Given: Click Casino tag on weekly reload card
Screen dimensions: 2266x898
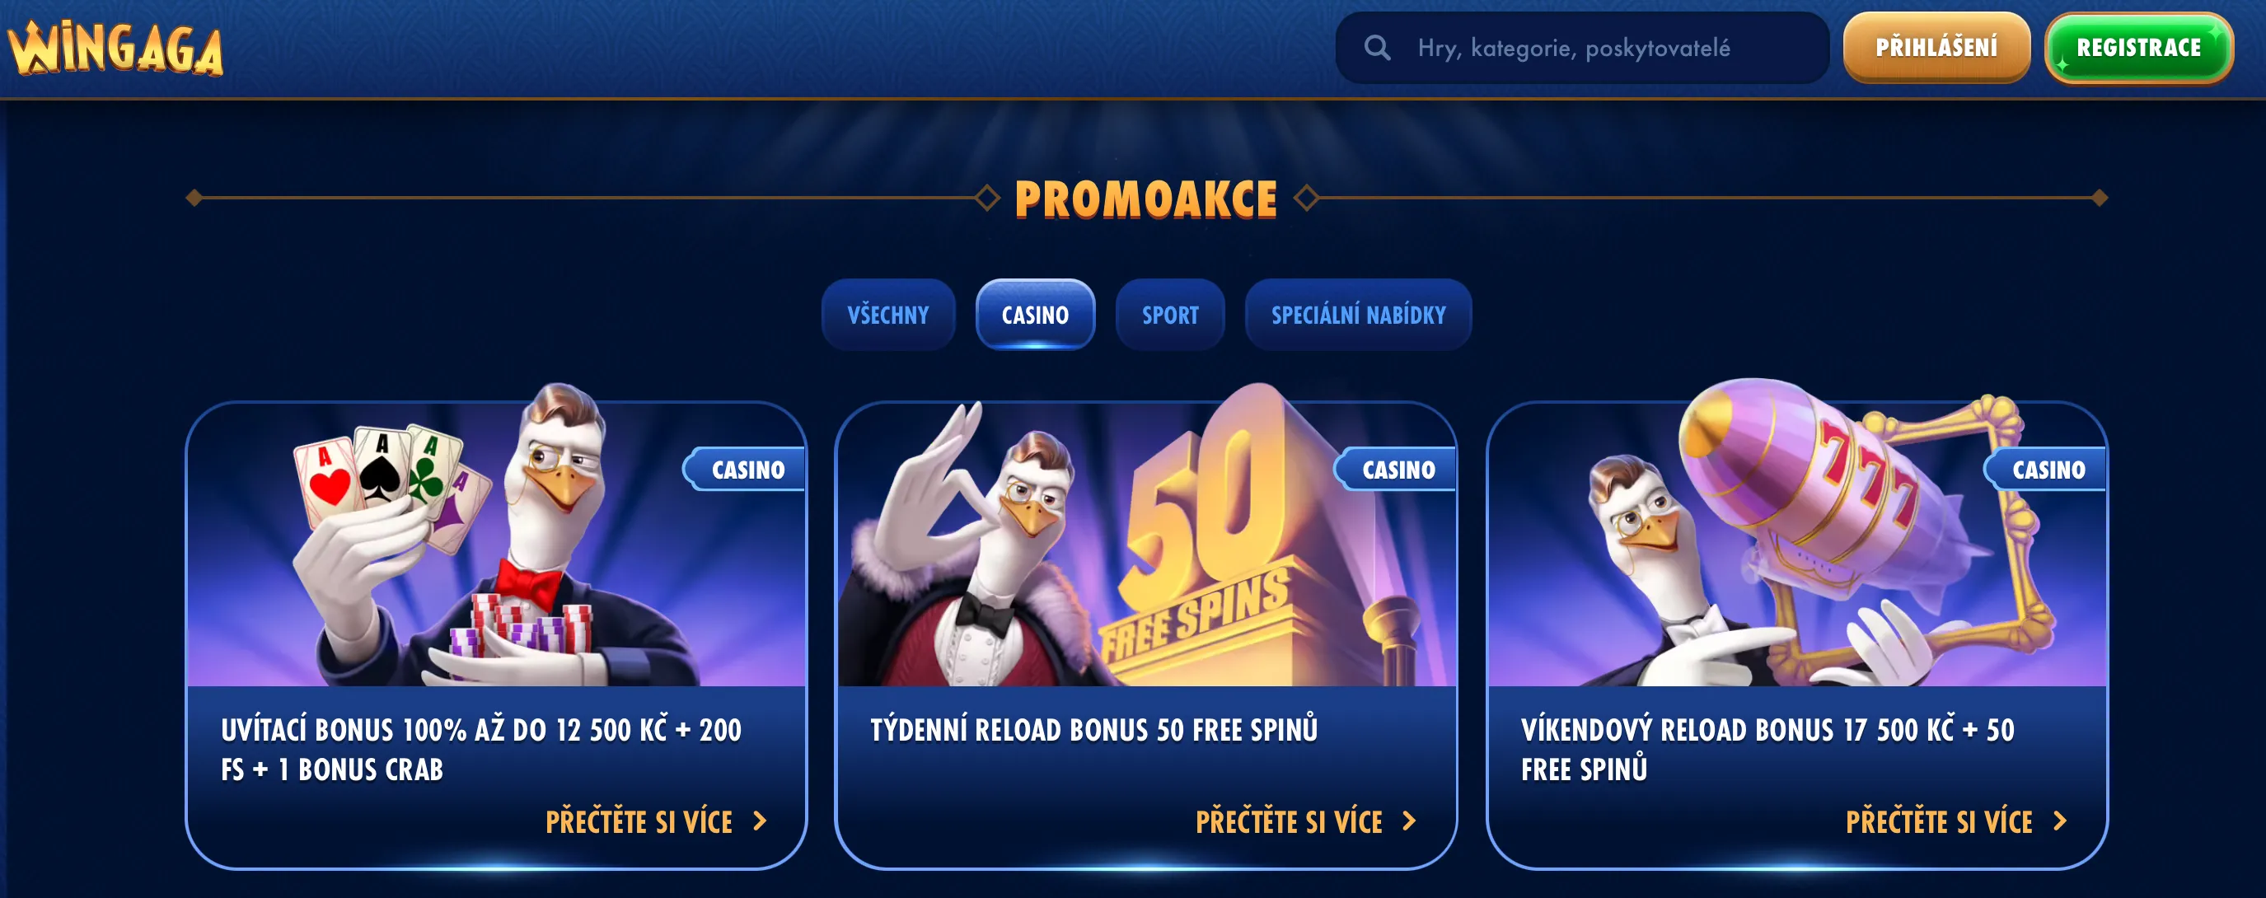Looking at the screenshot, I should click(1397, 470).
